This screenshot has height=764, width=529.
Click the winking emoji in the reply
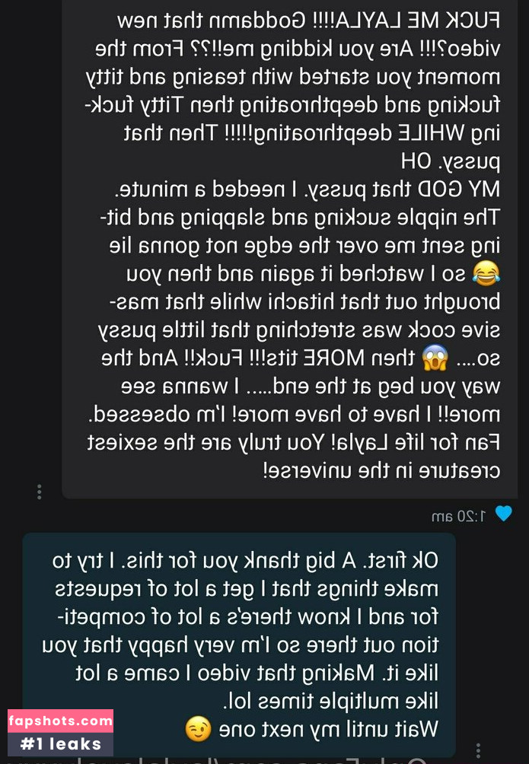click(199, 729)
